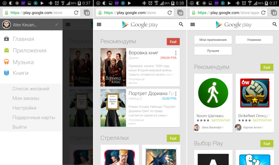The image size is (279, 165).
Task: Click the red Ещё button next to Рекомендуем
Action: click(173, 42)
